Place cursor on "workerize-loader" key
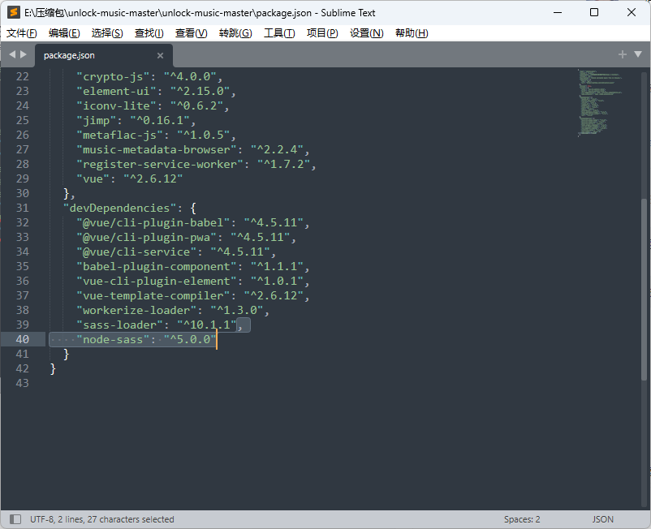The height and width of the screenshot is (529, 651). 136,311
